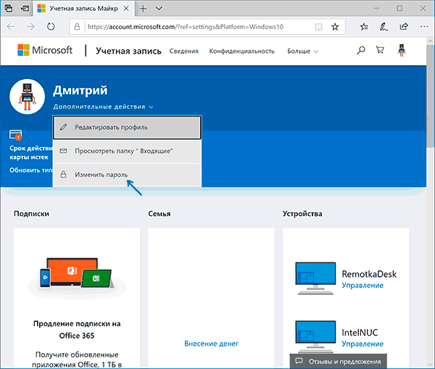
Task: Click the add notes pen icon
Action: (384, 27)
